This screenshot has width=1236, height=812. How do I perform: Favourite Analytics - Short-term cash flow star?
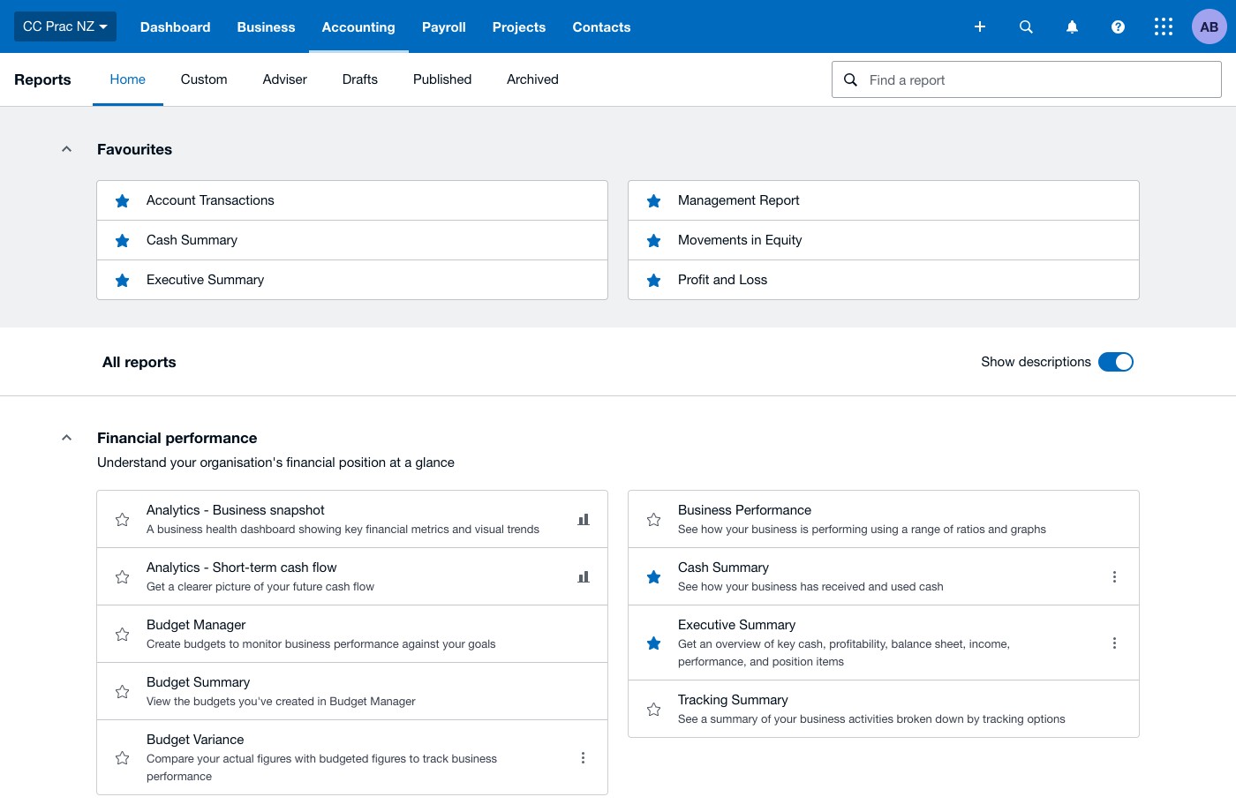pyautogui.click(x=123, y=577)
